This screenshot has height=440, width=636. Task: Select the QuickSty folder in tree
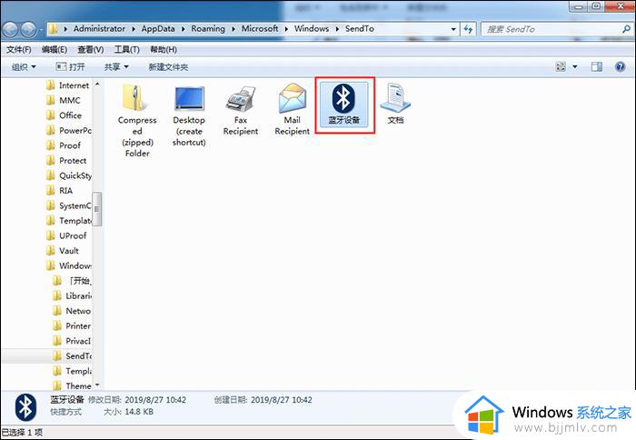pyautogui.click(x=69, y=175)
